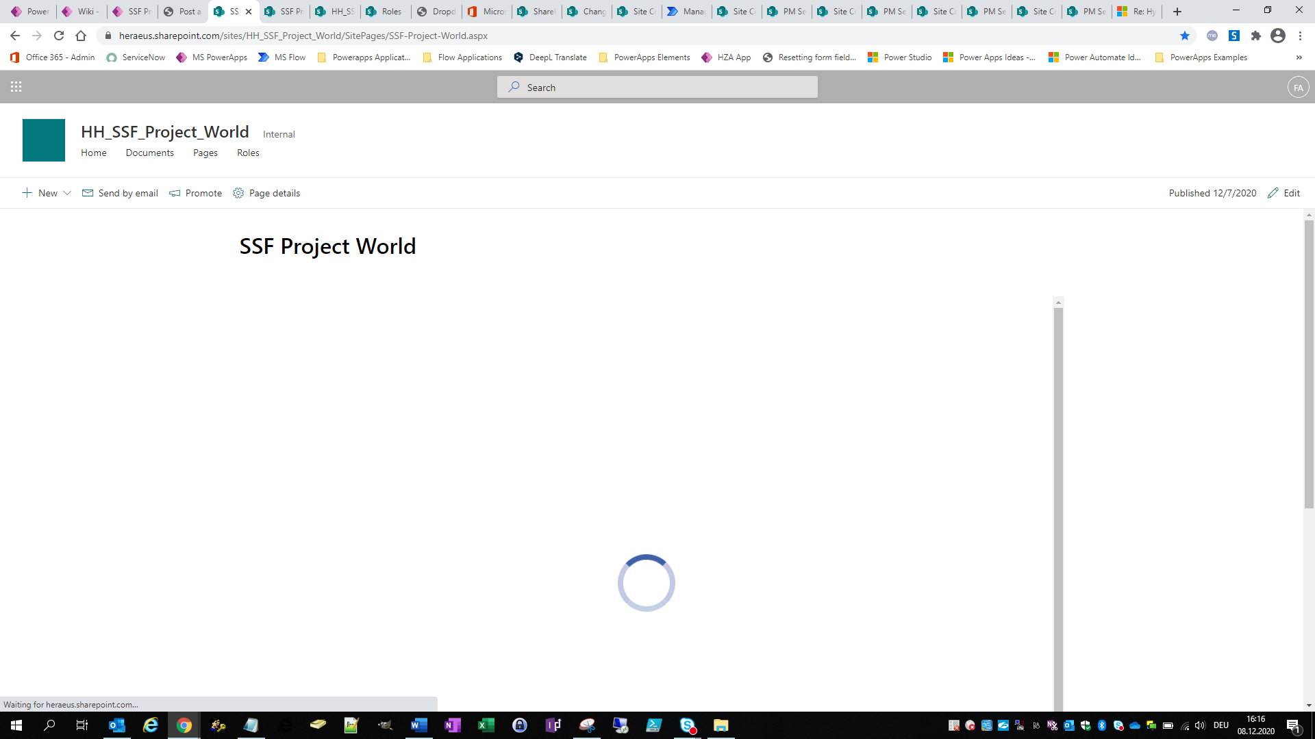Open Chrome profile account icon

click(x=1278, y=36)
